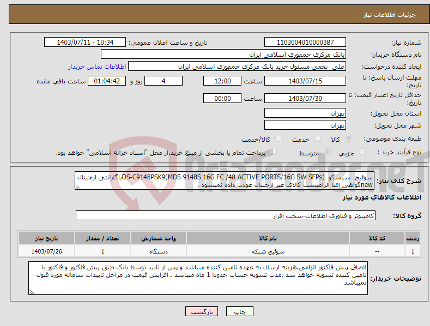Viewport: 430px width, 326px height.
Task: Open buyer contact info link
Action: click(97, 67)
